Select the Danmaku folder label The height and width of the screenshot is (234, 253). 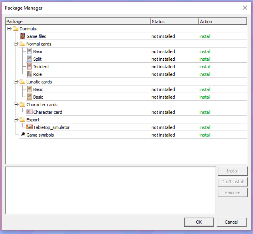28,29
